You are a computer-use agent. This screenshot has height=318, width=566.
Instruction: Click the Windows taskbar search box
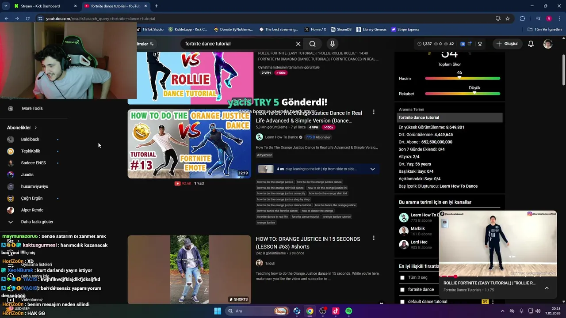pos(258,311)
